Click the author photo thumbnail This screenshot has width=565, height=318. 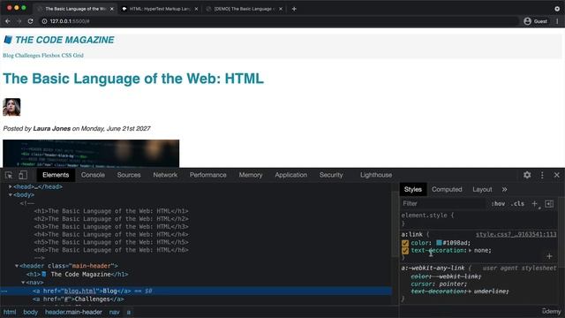point(11,107)
